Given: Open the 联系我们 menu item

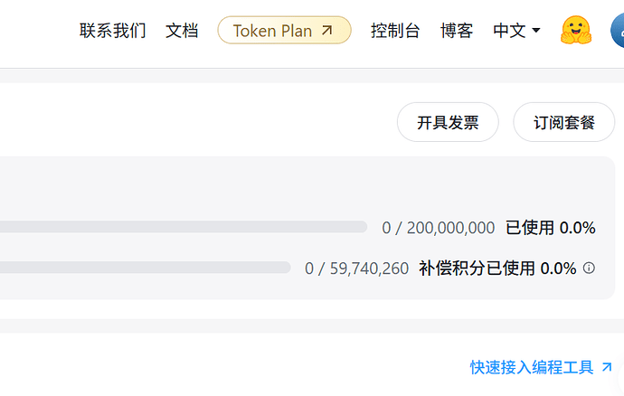Looking at the screenshot, I should (x=113, y=31).
